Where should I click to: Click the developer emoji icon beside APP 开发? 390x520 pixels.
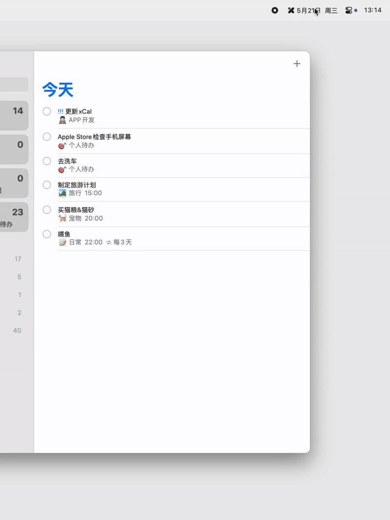(x=62, y=120)
